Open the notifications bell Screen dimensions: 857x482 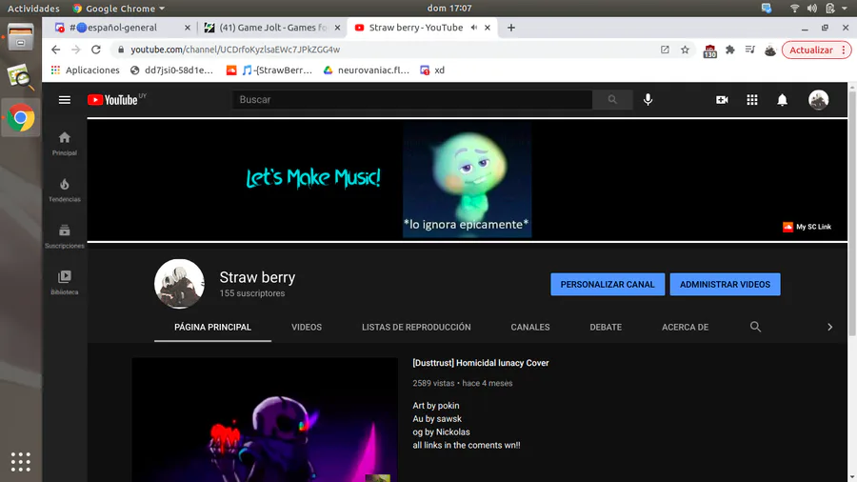point(782,99)
